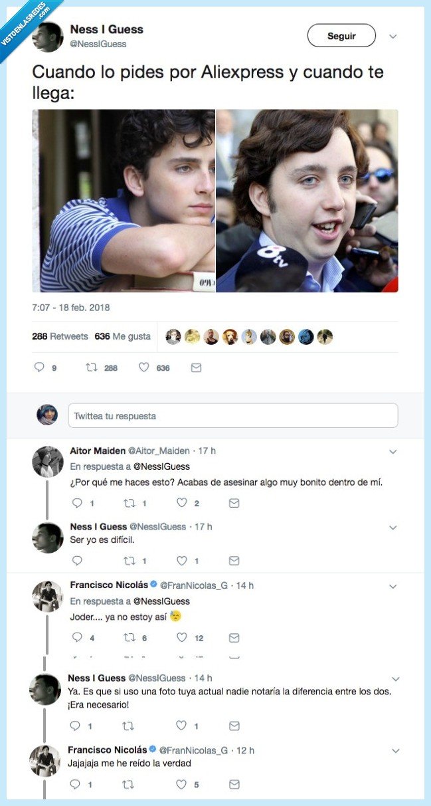Open the @FranNicolas_G handle on the 14 h reply
Image resolution: width=431 pixels, height=806 pixels.
point(197,585)
